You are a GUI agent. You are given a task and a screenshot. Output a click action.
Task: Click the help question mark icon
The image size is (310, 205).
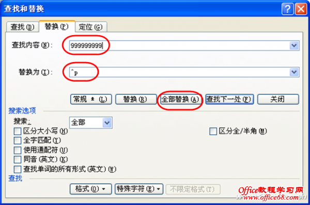pyautogui.click(x=287, y=9)
